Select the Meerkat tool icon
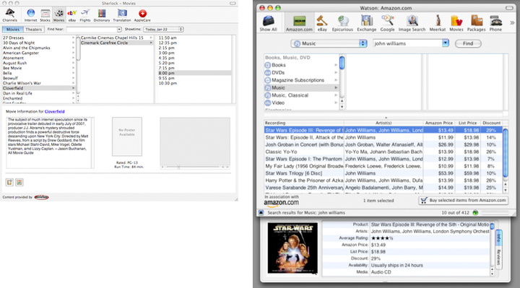 click(438, 23)
